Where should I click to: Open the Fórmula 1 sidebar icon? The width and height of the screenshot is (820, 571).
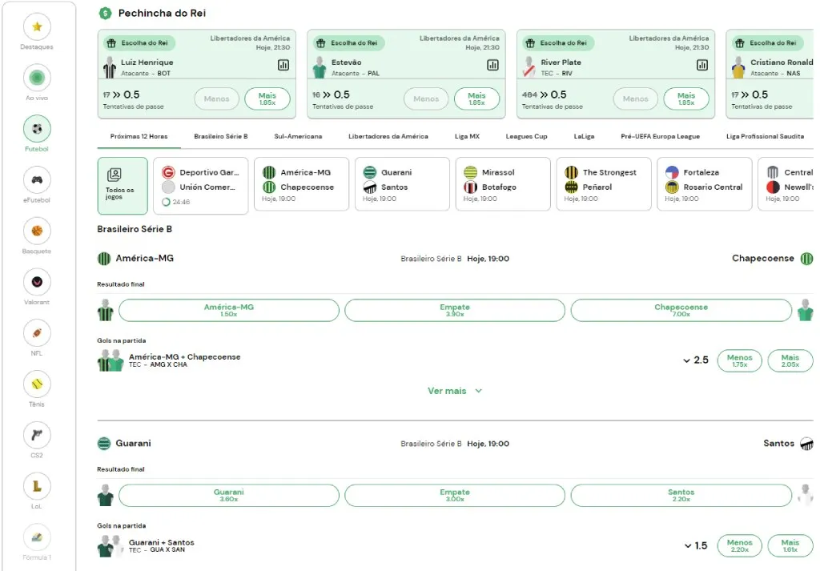(x=37, y=537)
